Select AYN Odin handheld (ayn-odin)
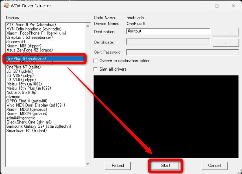242x174 pixels. 34,29
